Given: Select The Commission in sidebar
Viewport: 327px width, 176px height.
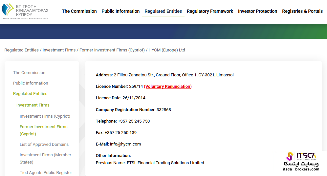Looking at the screenshot, I should (x=29, y=73).
